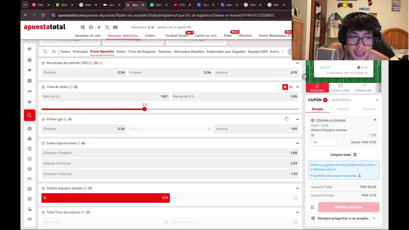Open statistics bar chart sidebar icon
This screenshot has width=409, height=230.
29,102
